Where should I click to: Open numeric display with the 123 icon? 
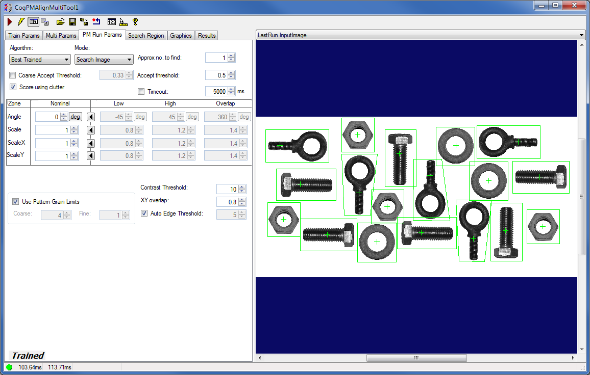[112, 22]
